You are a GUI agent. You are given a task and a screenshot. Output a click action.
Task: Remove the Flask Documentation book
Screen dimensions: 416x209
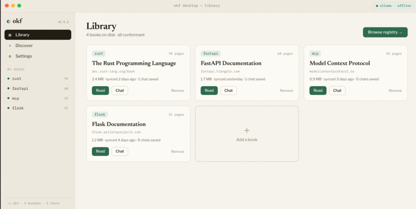178,152
